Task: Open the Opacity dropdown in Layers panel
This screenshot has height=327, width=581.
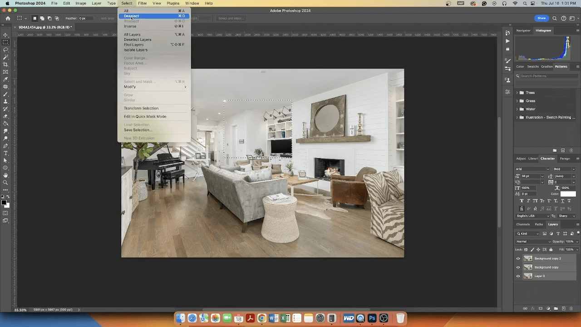Action: click(x=577, y=242)
